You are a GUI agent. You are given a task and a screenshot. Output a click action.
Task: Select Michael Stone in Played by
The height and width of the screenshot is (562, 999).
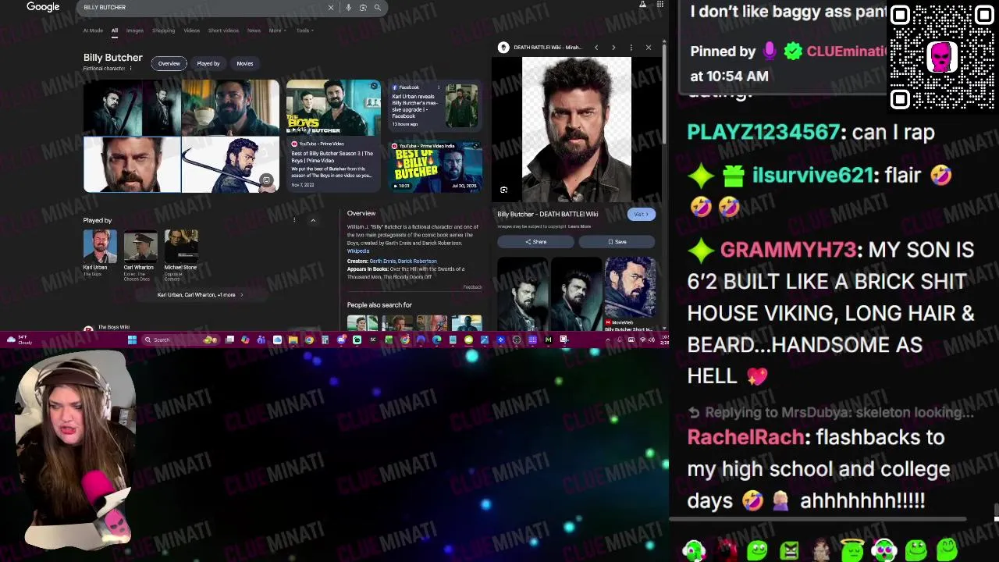coord(181,254)
